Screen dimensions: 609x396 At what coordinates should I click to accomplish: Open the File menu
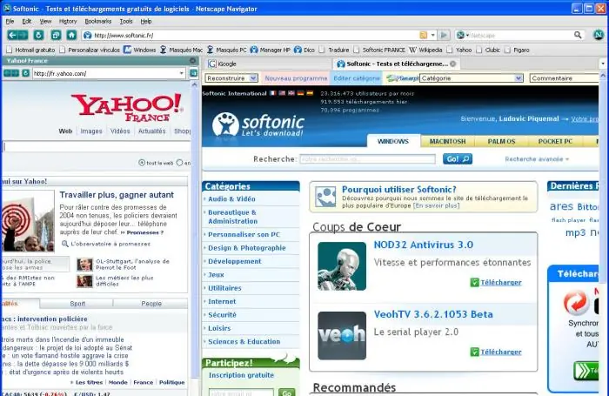tap(10, 22)
